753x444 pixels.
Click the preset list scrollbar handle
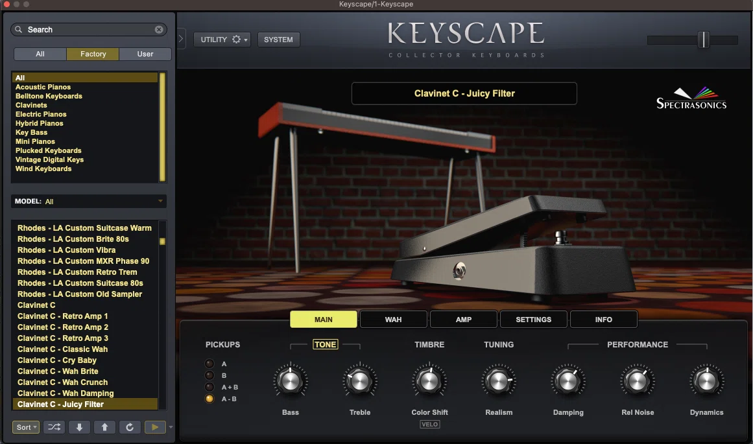(162, 241)
